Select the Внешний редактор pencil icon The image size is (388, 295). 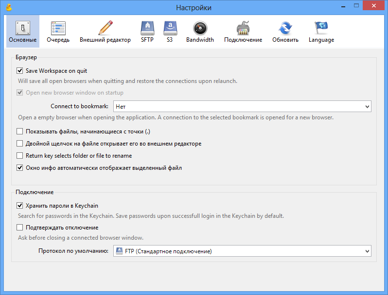(106, 28)
